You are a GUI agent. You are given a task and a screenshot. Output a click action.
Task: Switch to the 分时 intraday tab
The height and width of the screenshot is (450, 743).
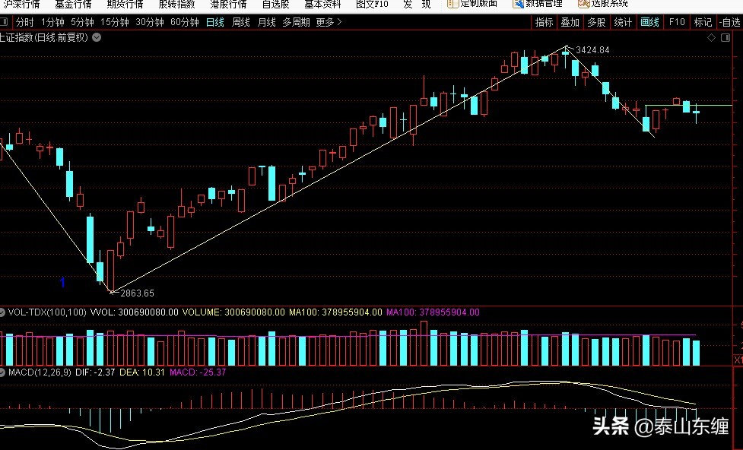click(24, 22)
